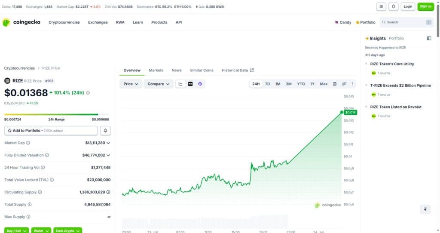Open the Price dropdown
The height and width of the screenshot is (233, 440).
pyautogui.click(x=131, y=84)
